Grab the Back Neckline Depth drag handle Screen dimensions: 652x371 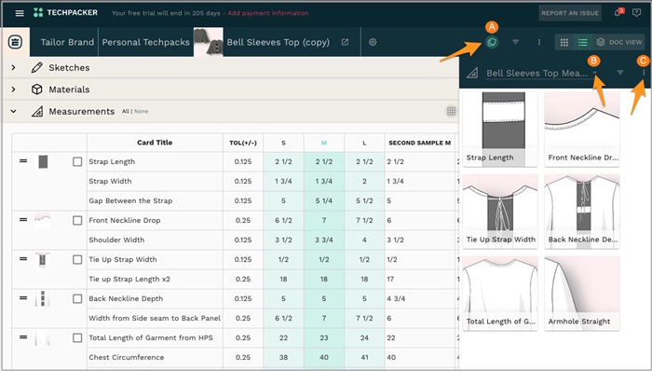coord(23,297)
